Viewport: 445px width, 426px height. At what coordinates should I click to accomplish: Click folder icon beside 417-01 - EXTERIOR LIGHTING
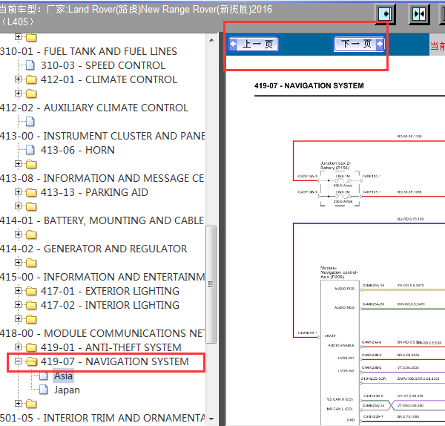[31, 291]
